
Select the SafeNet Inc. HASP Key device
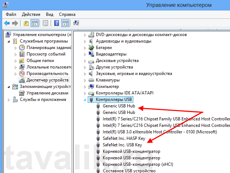(x=124, y=138)
